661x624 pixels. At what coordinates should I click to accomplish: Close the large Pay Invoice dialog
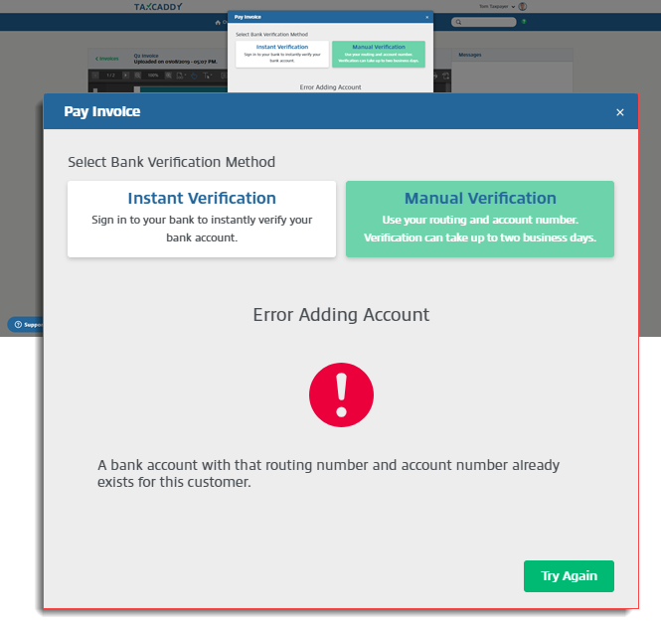(x=619, y=112)
